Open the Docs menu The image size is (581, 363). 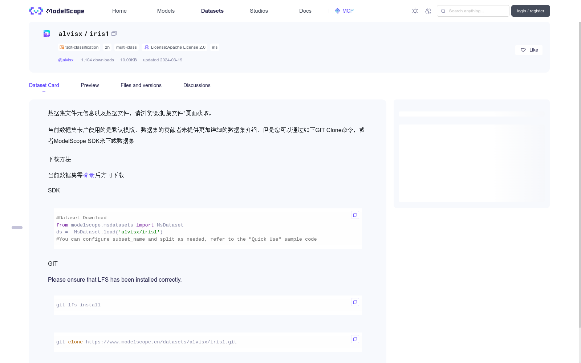tap(305, 11)
